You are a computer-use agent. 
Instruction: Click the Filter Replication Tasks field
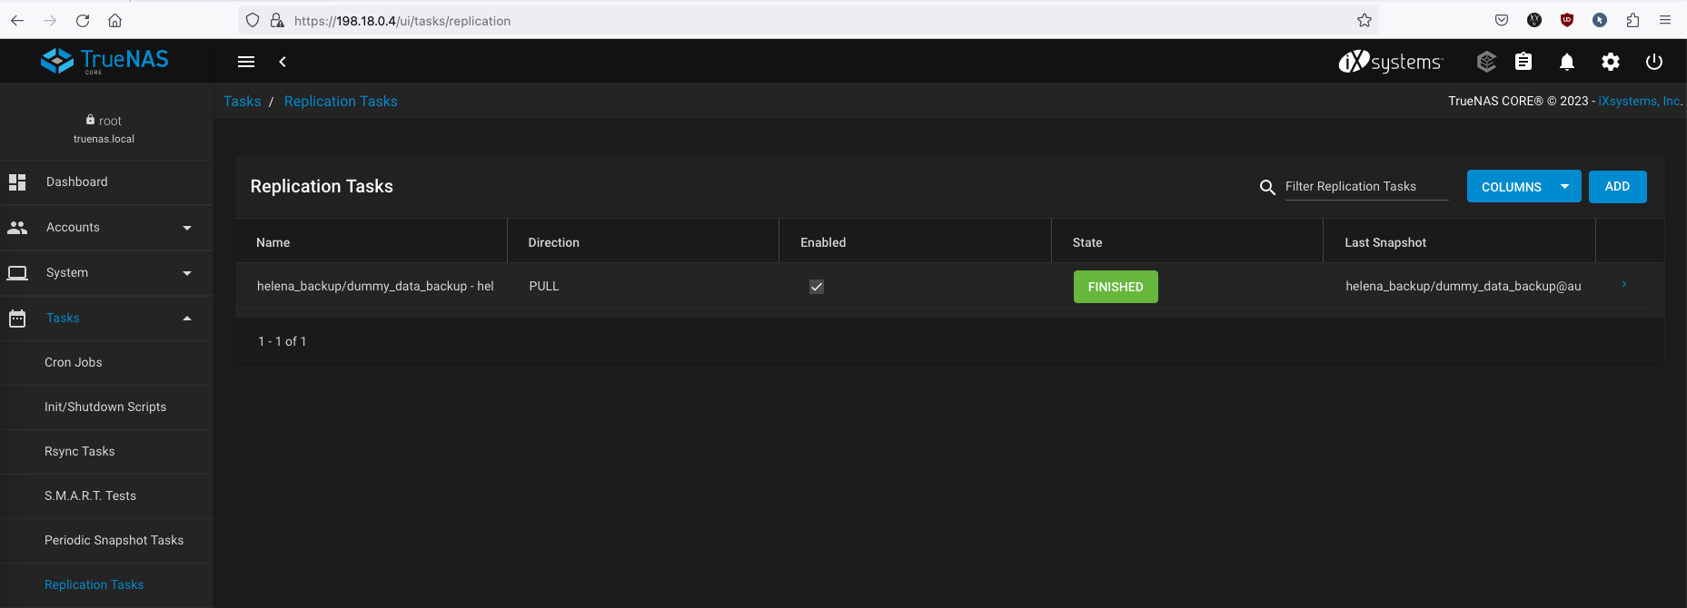point(1365,187)
